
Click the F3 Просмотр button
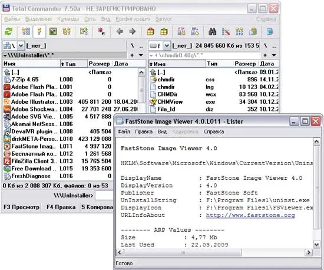click(x=21, y=207)
